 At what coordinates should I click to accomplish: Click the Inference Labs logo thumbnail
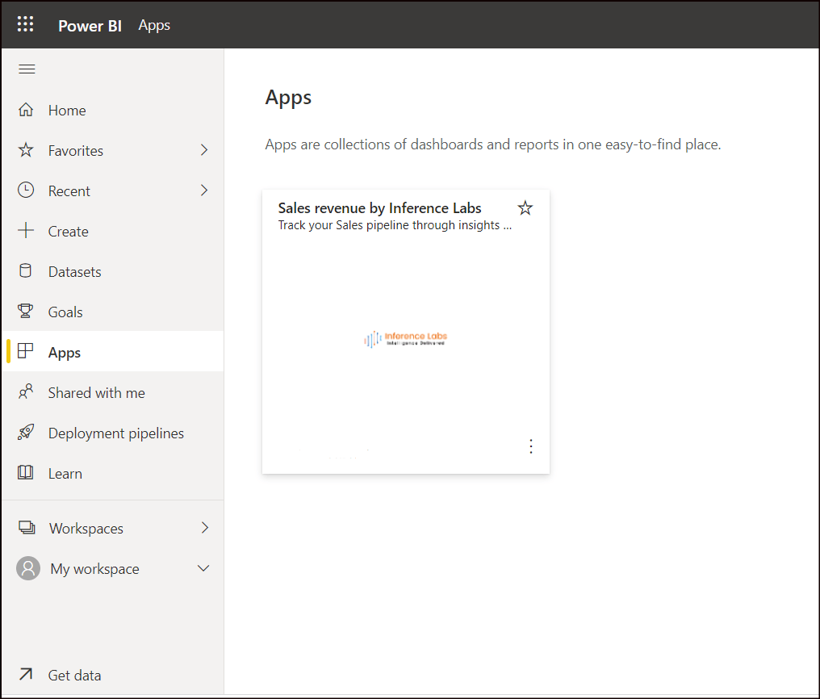[406, 339]
